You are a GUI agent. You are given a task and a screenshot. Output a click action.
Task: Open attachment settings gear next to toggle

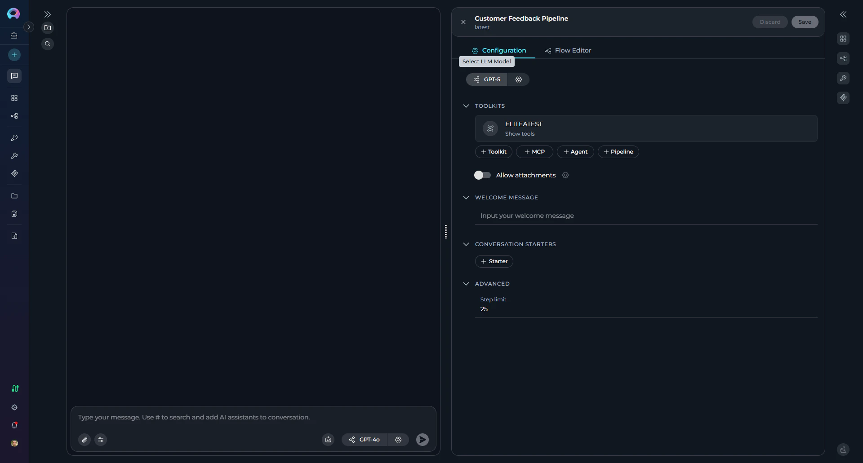565,175
